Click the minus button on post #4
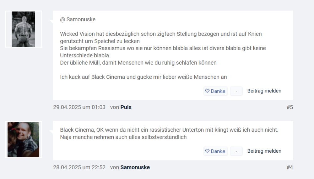314x179 pixels. pos(236,151)
